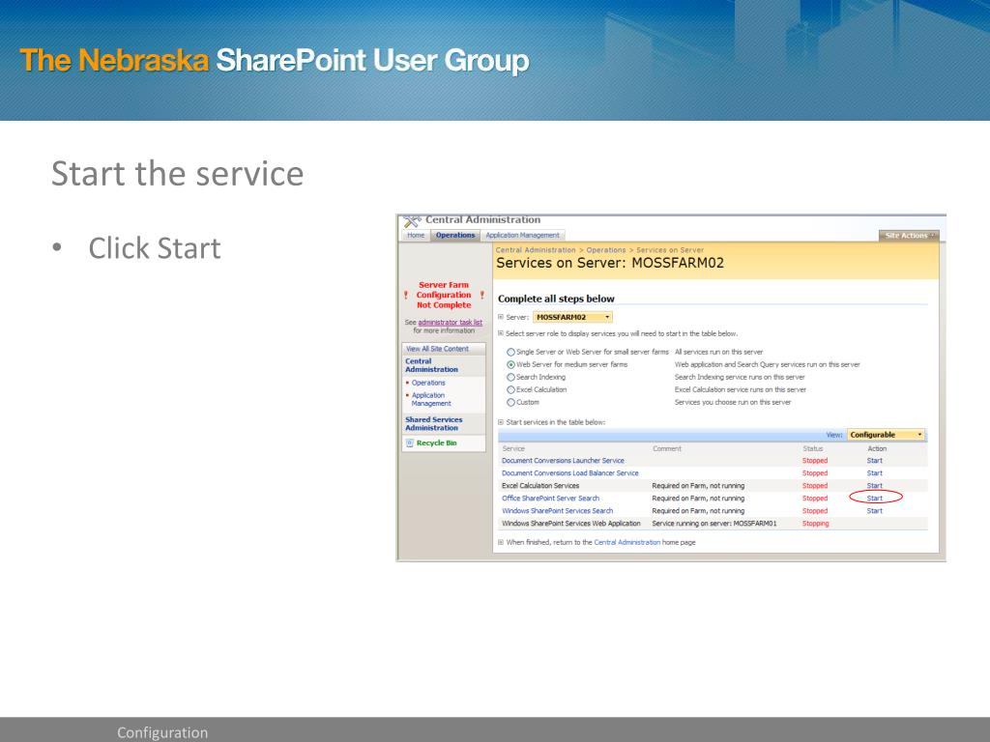
Task: Start Document Conversions Launcher Service
Action: (874, 461)
